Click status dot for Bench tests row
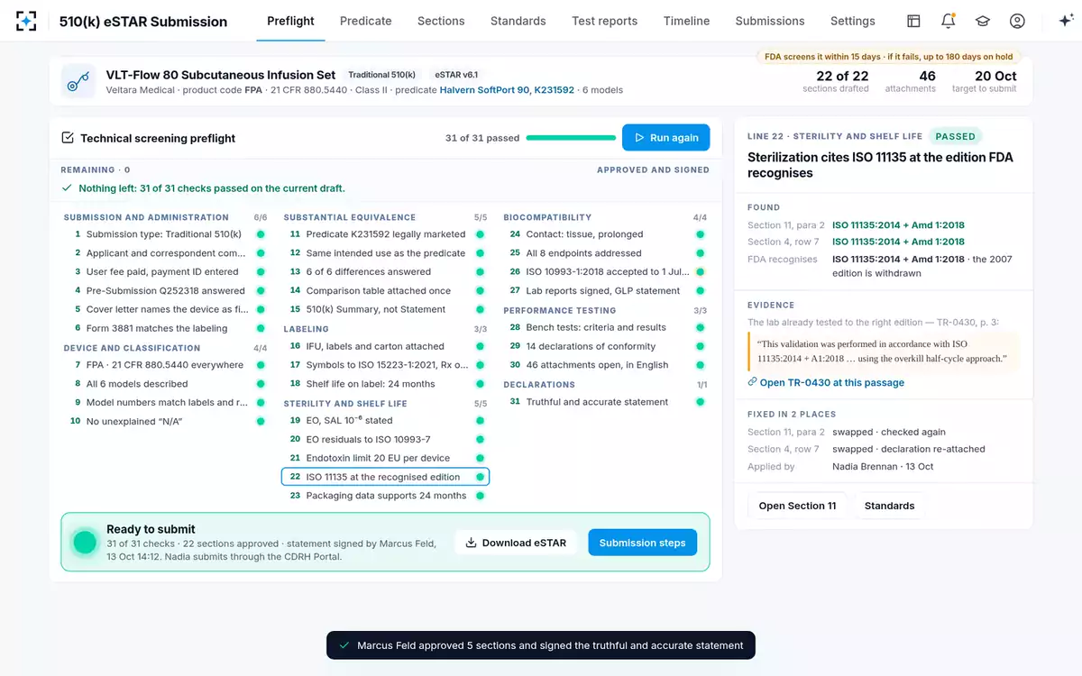Screen dimensions: 1082x676 701,327
